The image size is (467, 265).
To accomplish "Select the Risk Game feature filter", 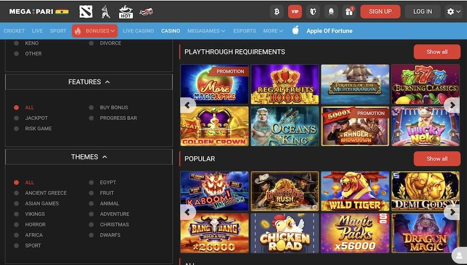I will coord(33,129).
